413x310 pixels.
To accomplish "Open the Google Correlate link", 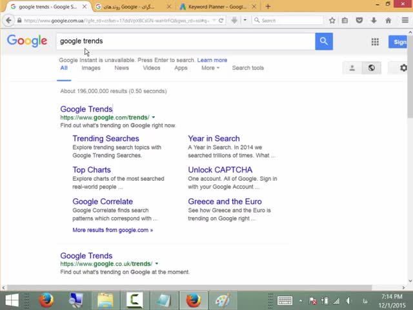I will 103,201.
